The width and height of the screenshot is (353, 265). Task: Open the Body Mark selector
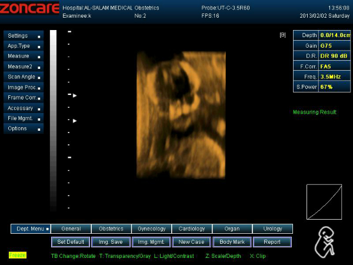[232, 242]
